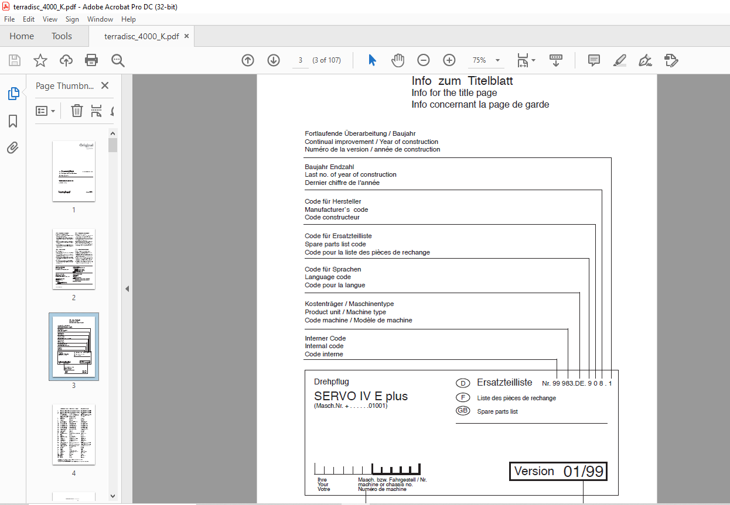Go to next page arrow

pyautogui.click(x=274, y=60)
